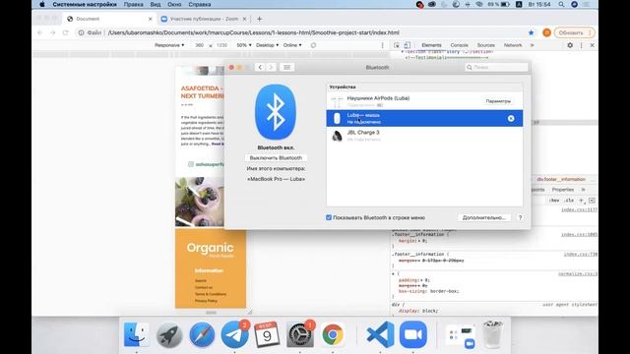Open the DevTools settings gear
The image size is (630, 354).
pyautogui.click(x=570, y=45)
